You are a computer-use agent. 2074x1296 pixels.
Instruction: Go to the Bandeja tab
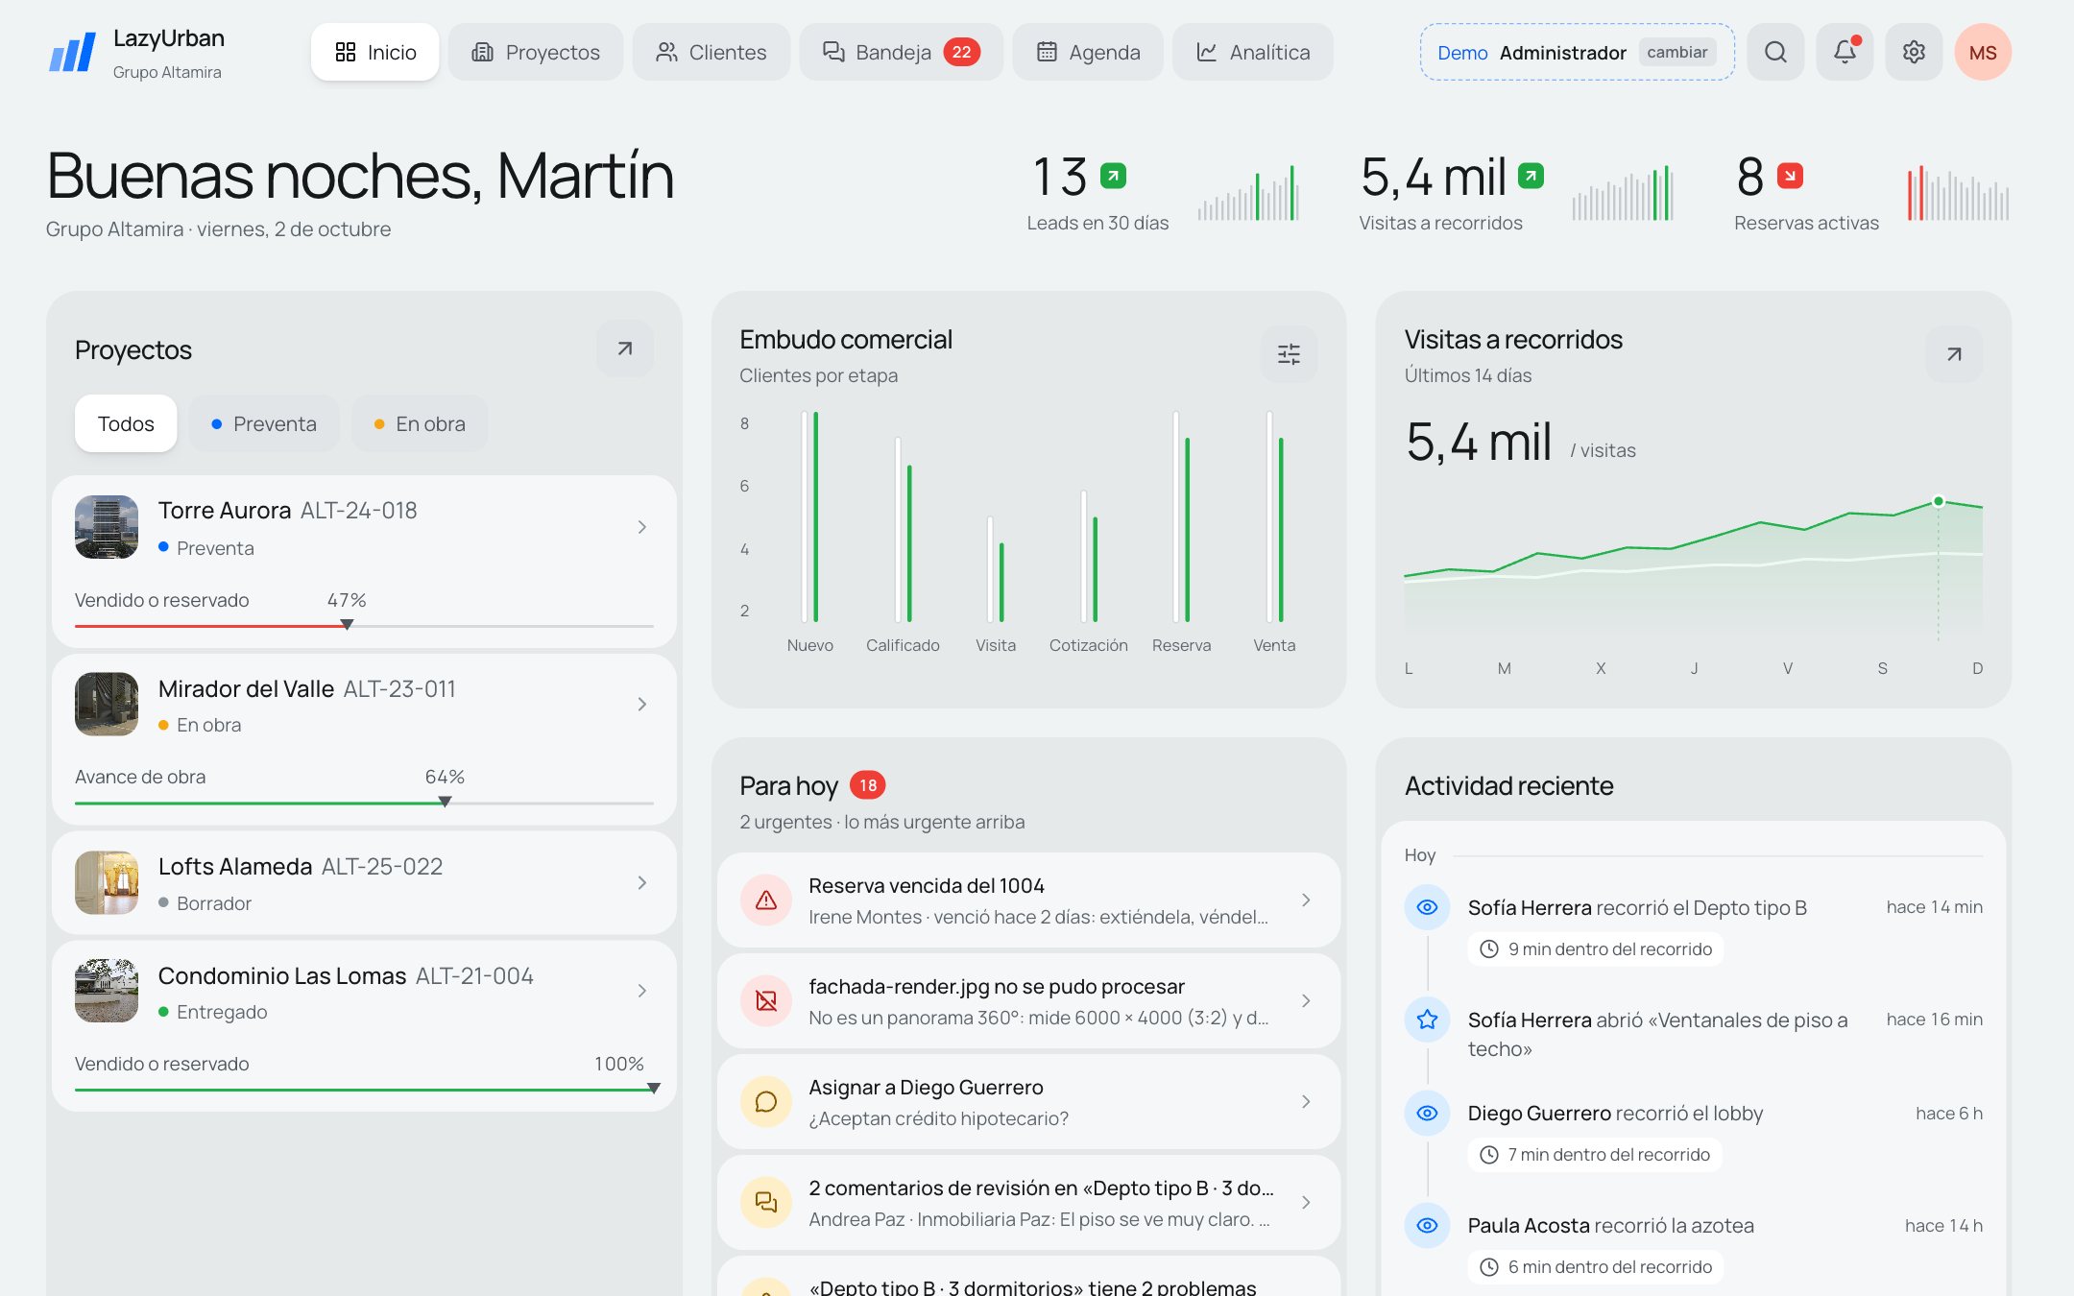click(x=901, y=52)
